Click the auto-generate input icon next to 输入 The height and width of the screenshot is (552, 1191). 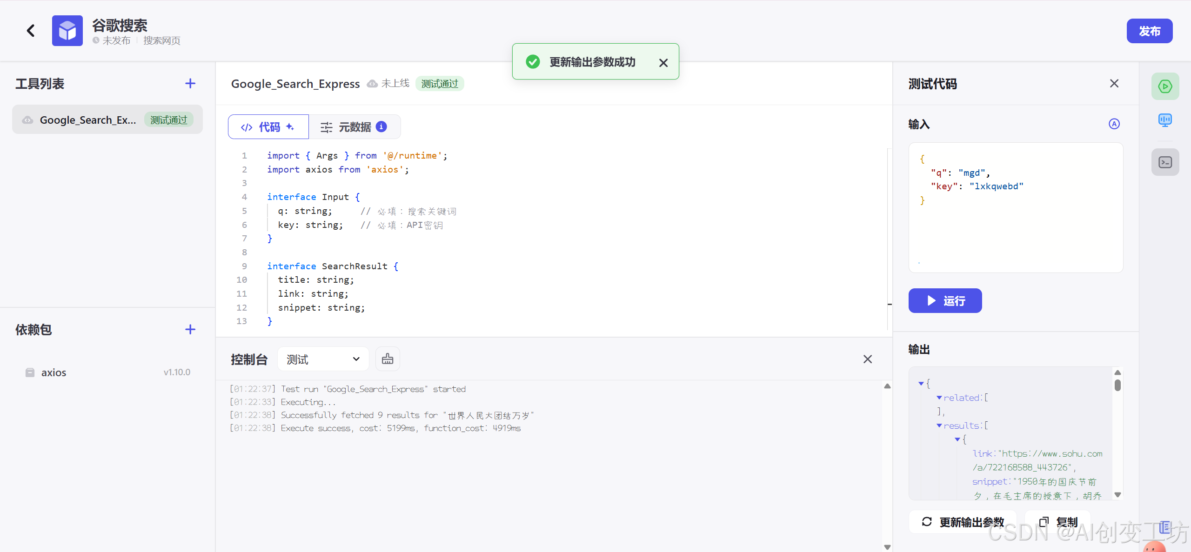click(x=1114, y=124)
